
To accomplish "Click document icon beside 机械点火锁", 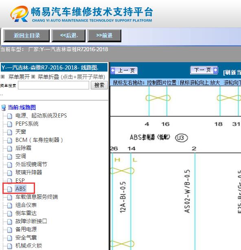I will pos(10,246).
